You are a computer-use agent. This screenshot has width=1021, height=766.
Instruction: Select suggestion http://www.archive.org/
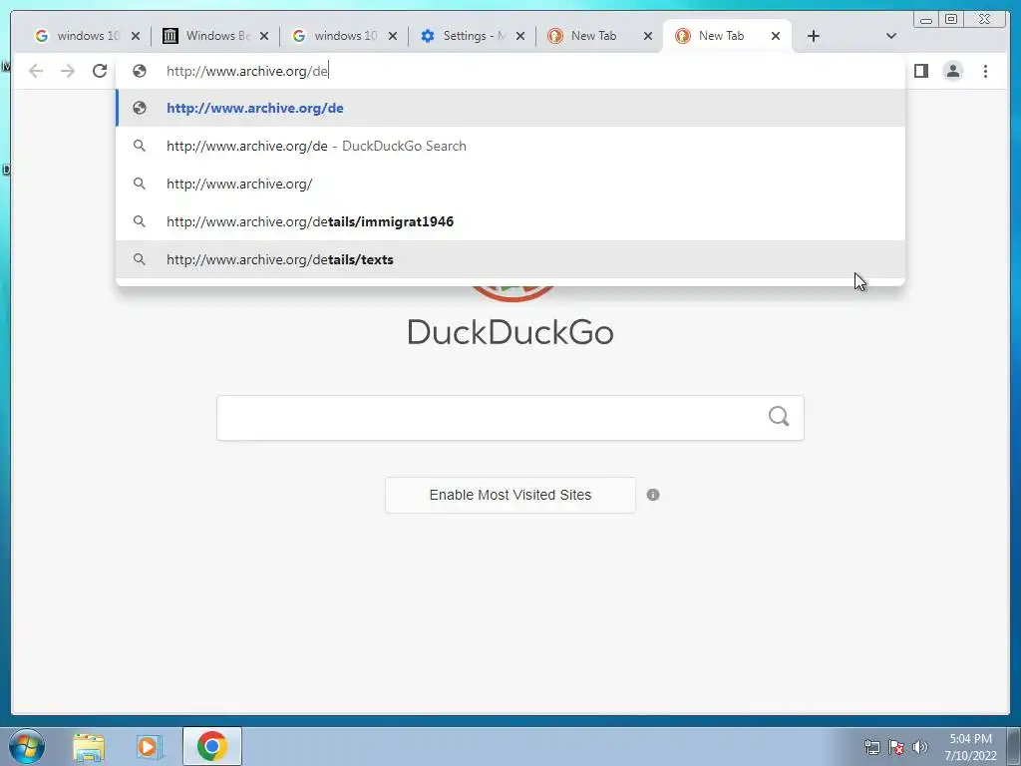pos(510,184)
